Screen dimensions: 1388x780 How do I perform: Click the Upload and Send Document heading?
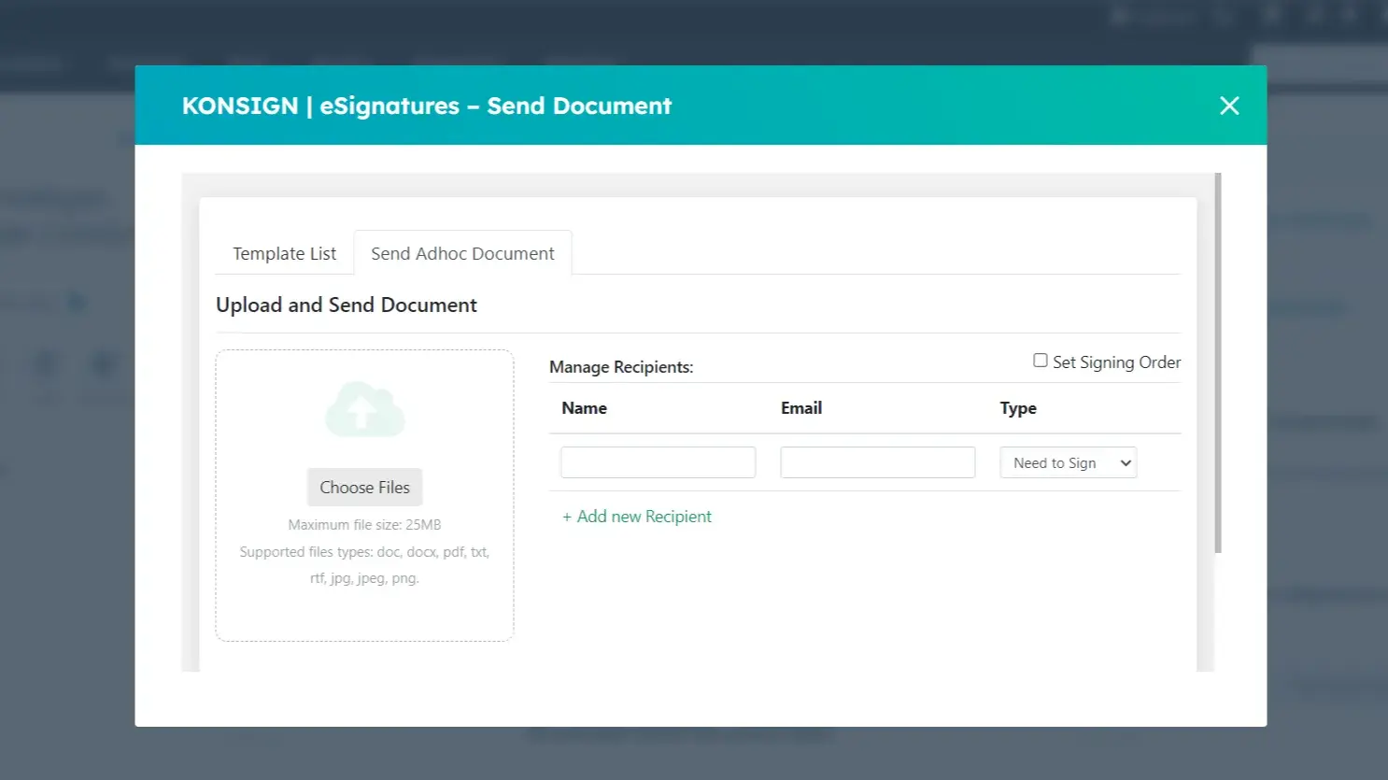point(347,305)
